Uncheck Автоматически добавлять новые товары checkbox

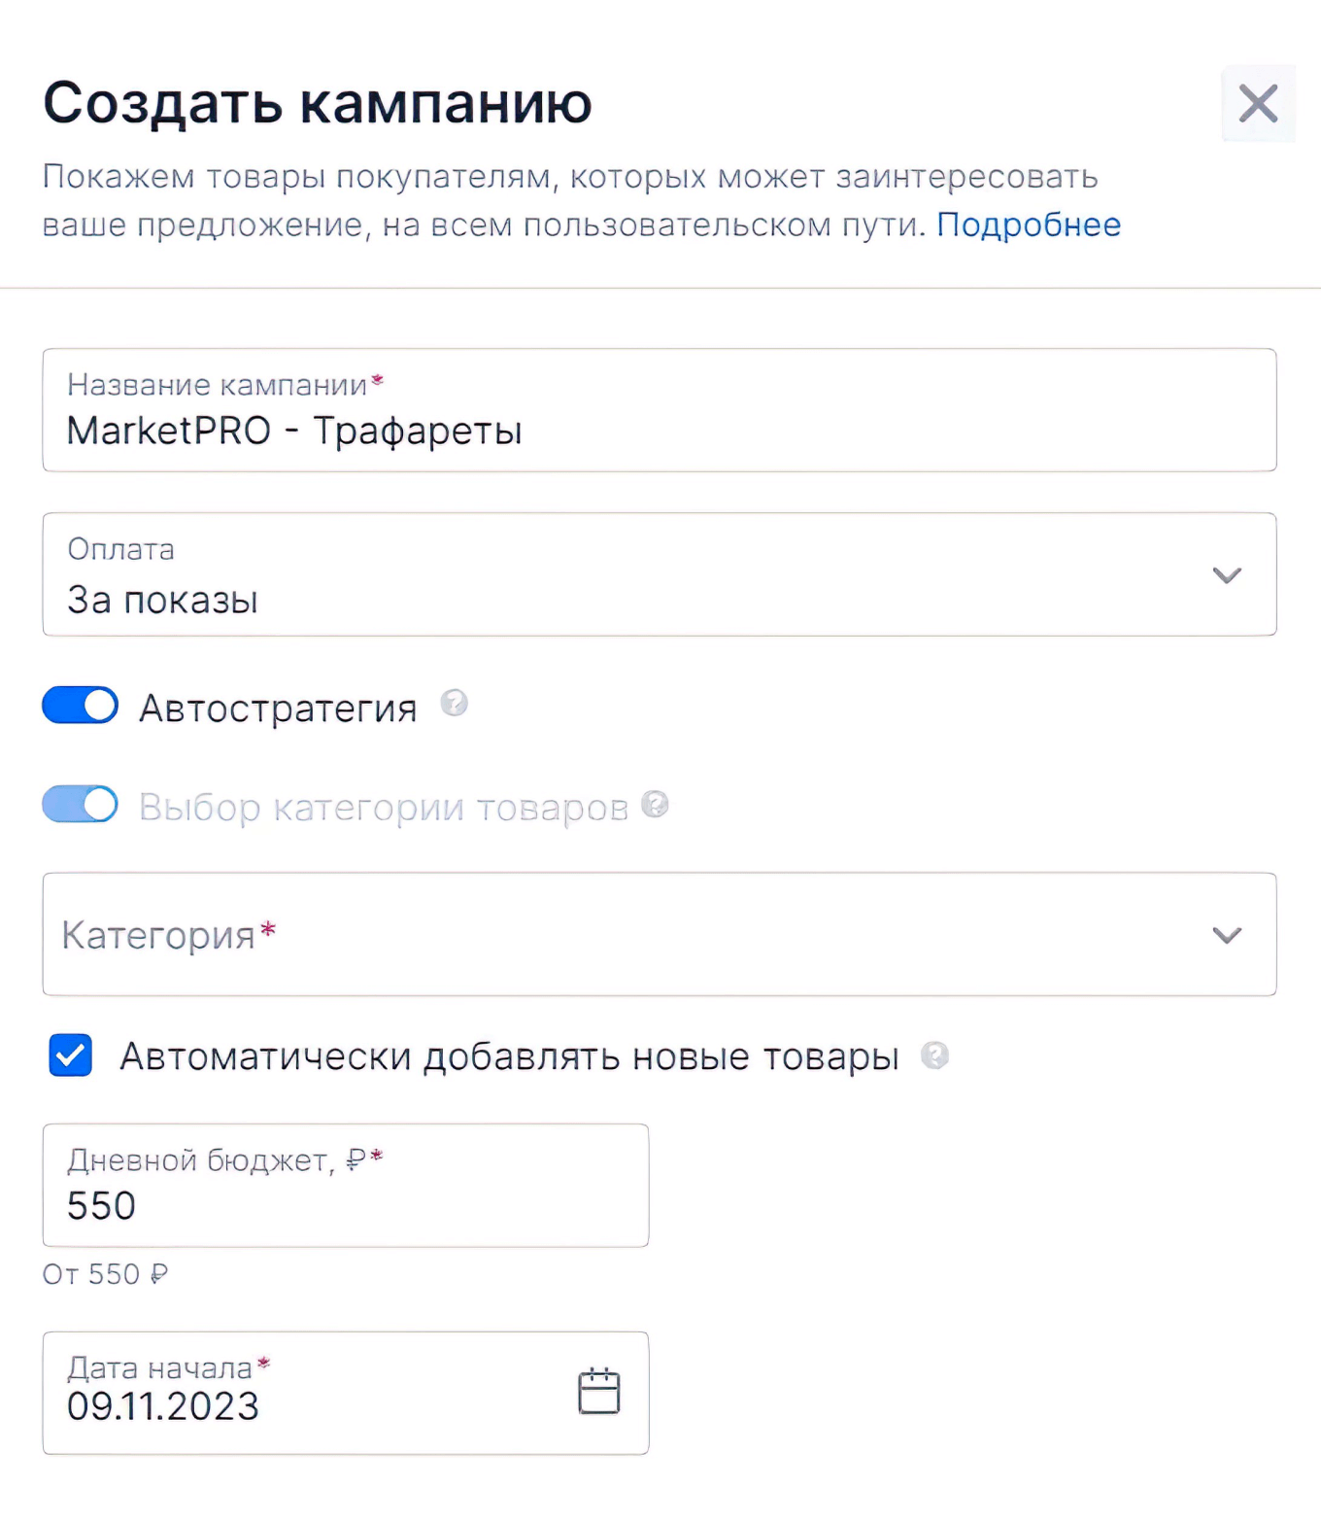[71, 1055]
